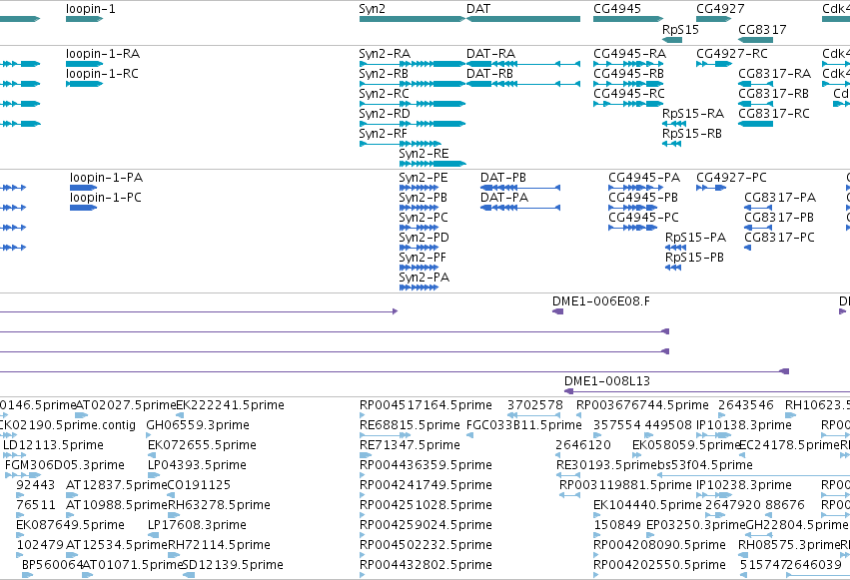Select the Syn2-RD transcript
This screenshot has height=580, width=850.
coord(412,124)
